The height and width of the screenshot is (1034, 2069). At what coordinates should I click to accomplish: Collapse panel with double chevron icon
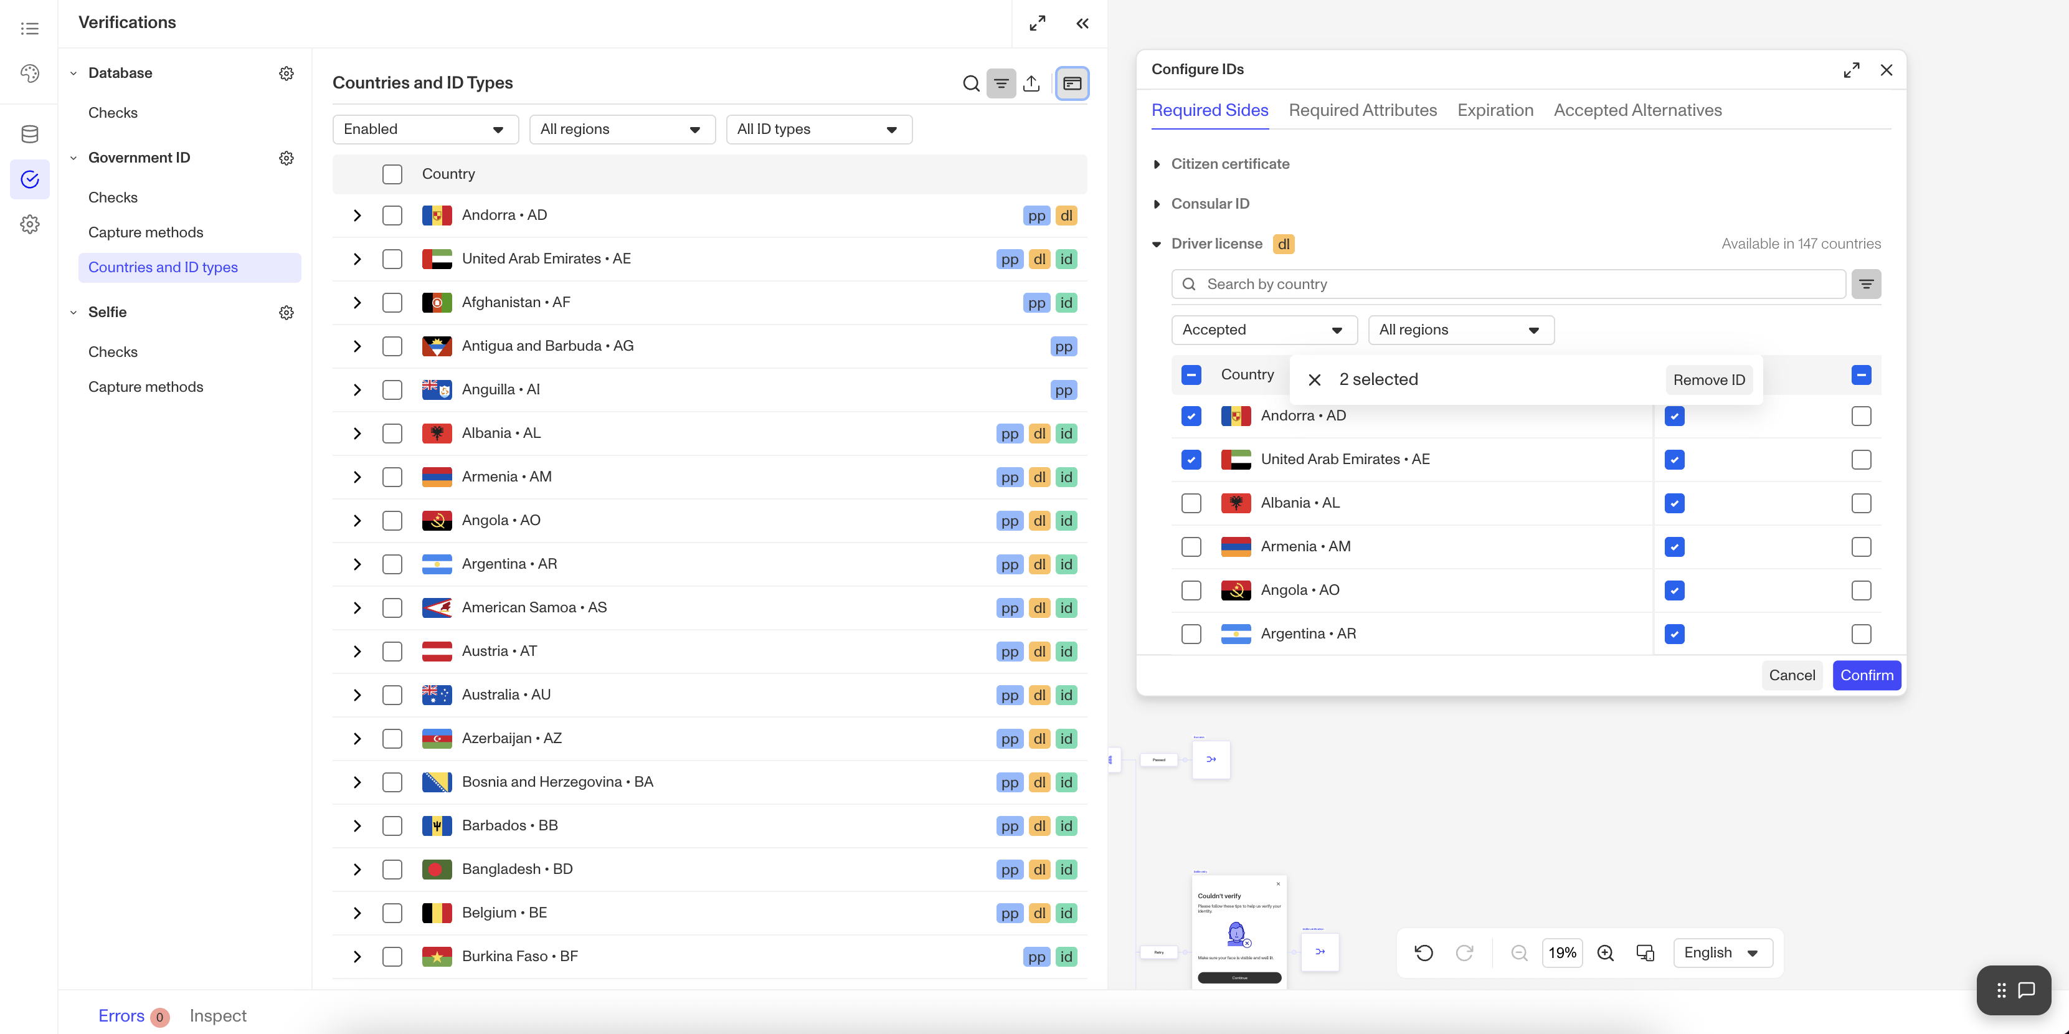pos(1082,23)
